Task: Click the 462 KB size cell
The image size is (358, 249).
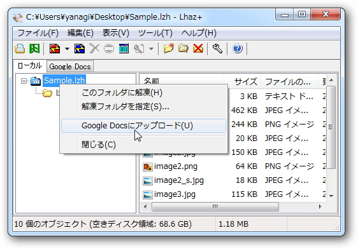Action: [245, 111]
